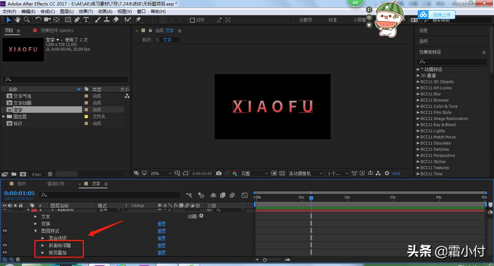Open the Graph Editor in timeline
This screenshot has width=494, height=266.
[244, 195]
